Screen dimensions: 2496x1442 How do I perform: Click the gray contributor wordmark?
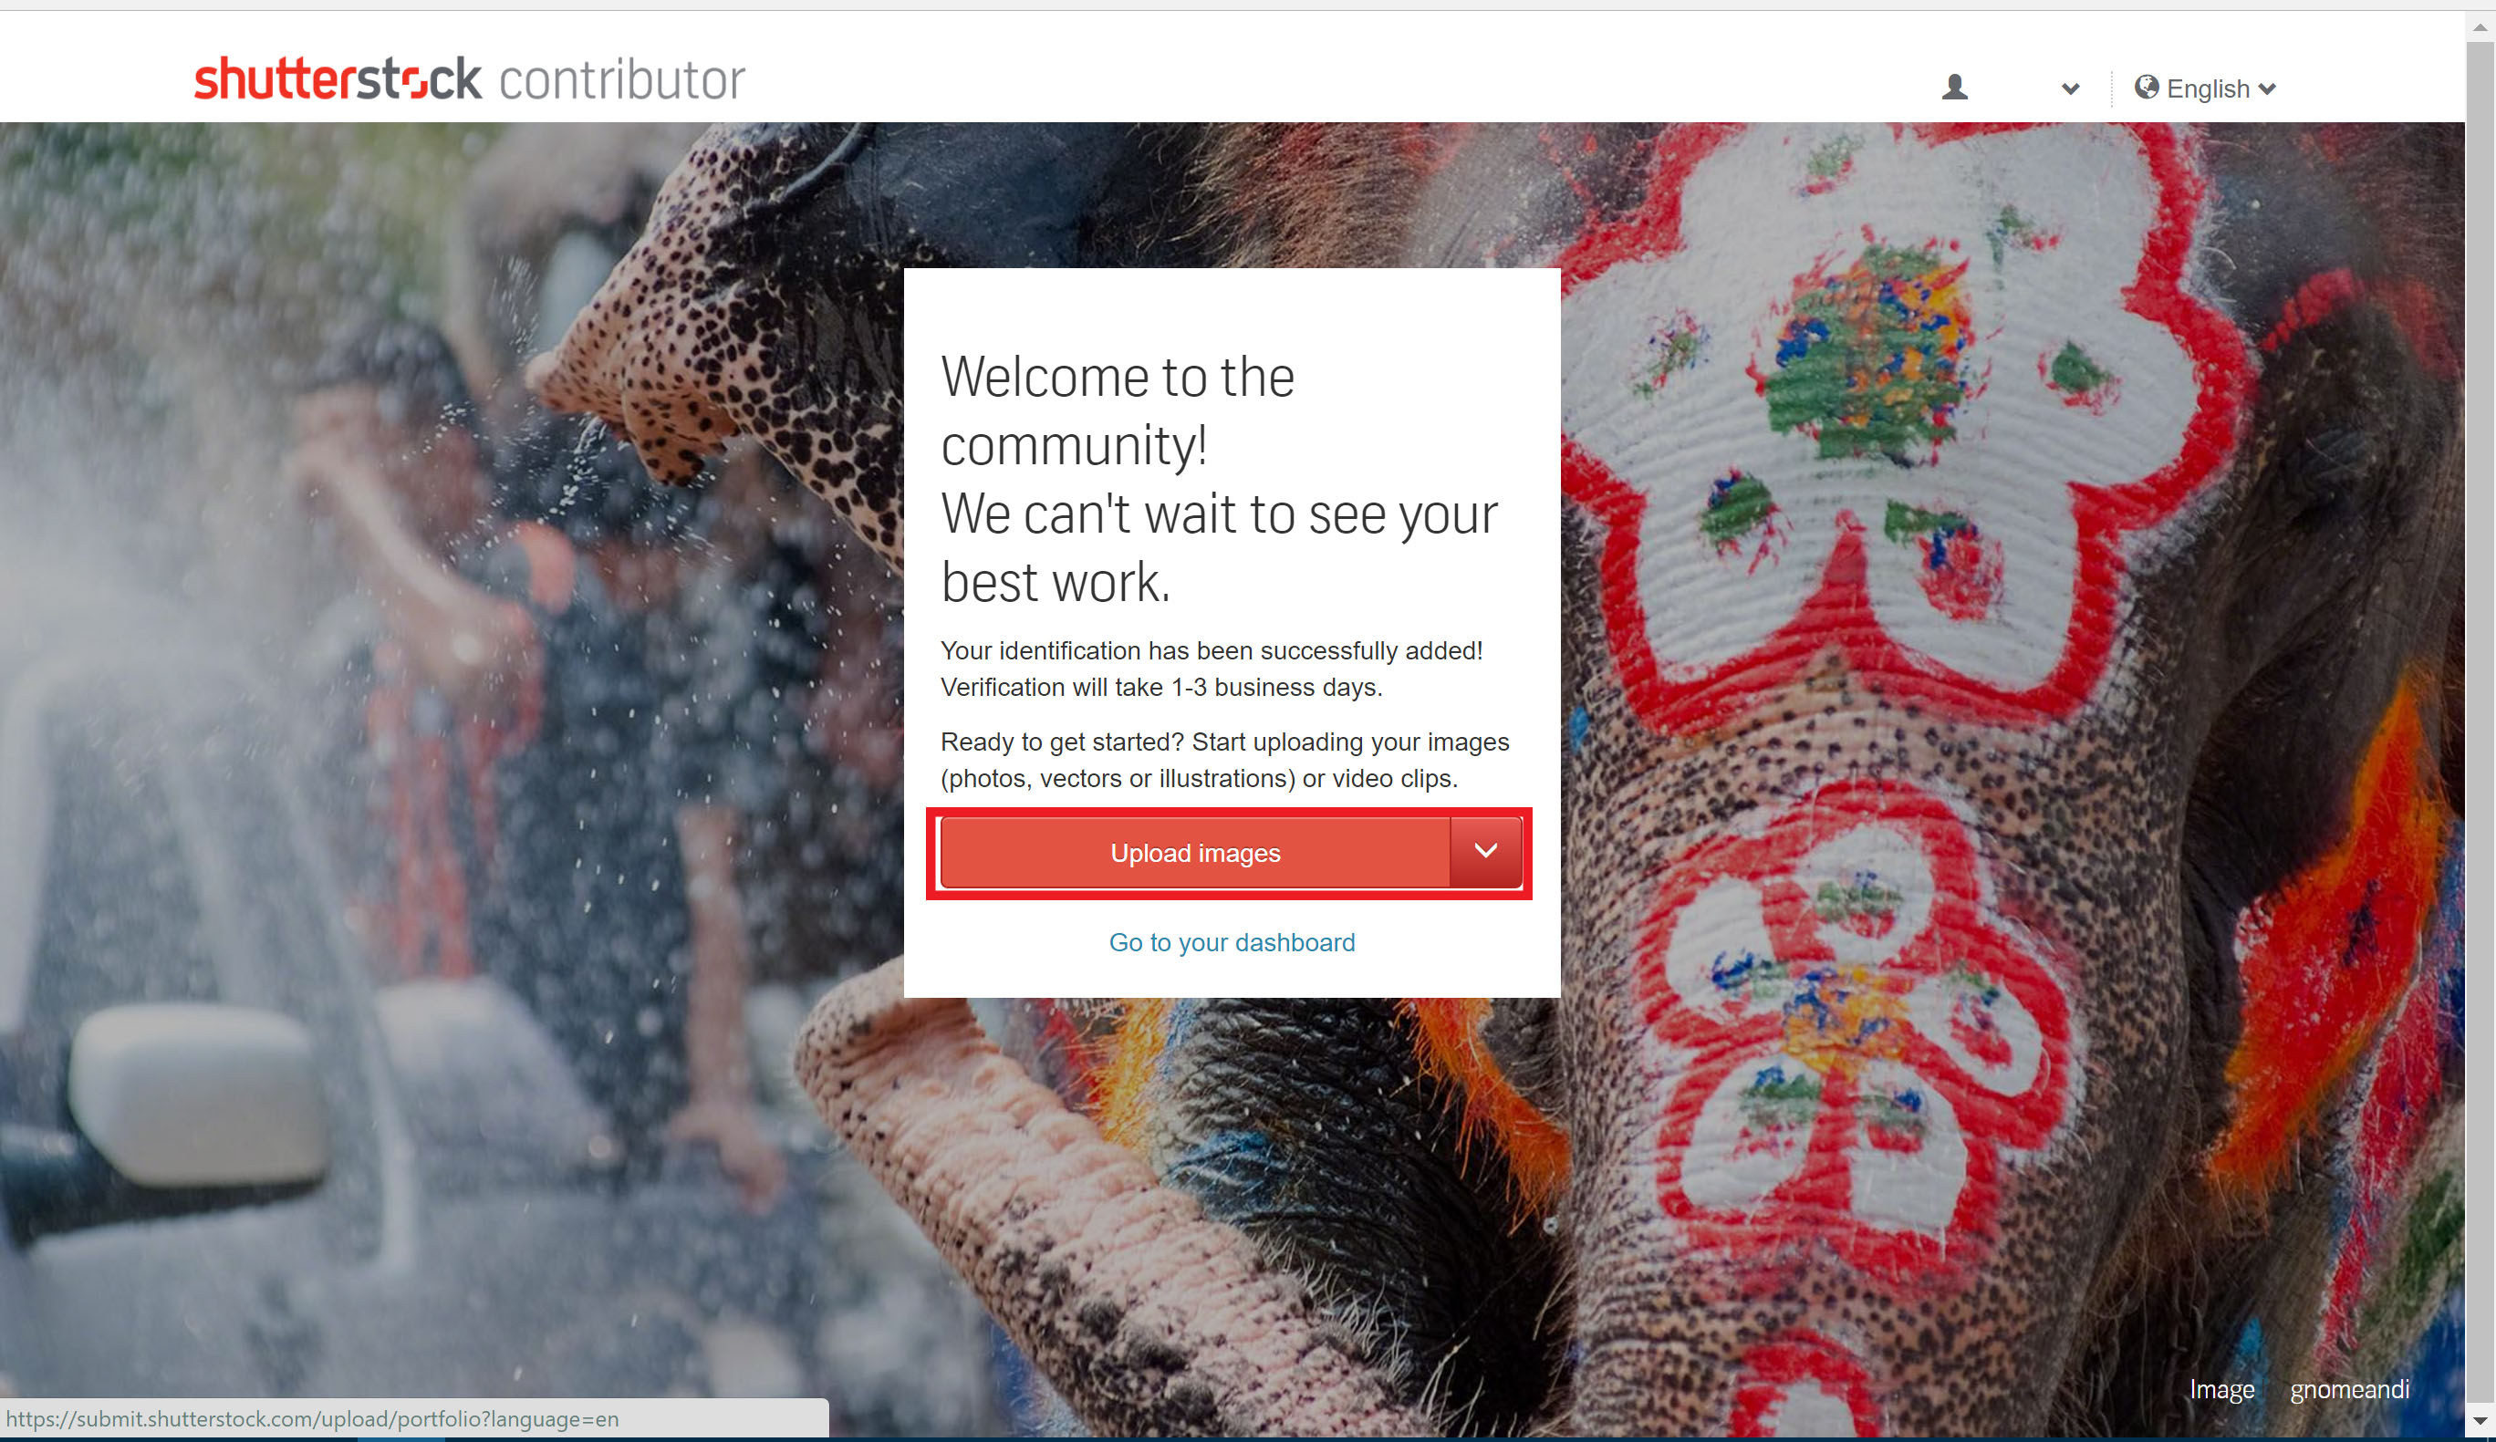pos(622,79)
